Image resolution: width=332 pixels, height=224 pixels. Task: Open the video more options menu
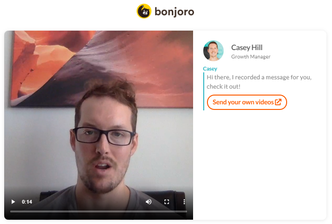coord(184,202)
